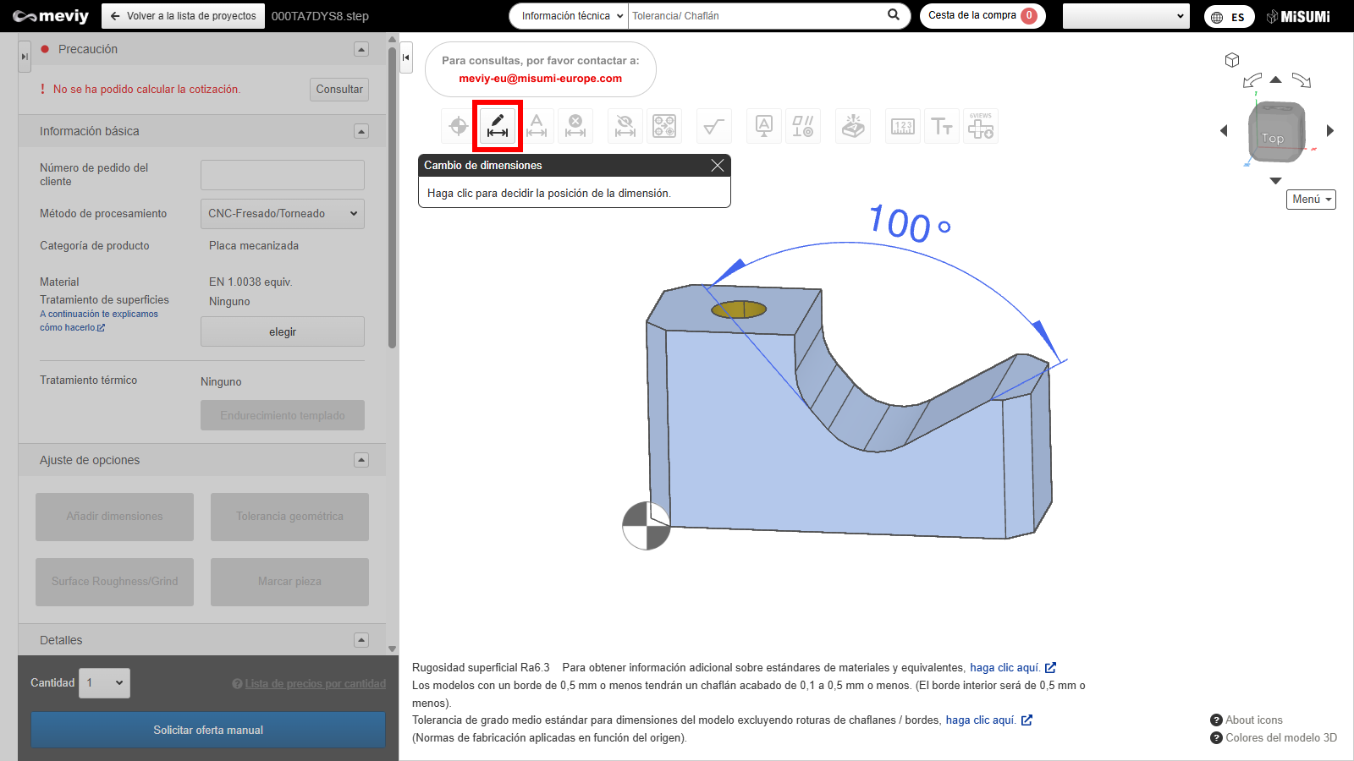
Task: Rotate view with the clockwise arrow icon
Action: pyautogui.click(x=1302, y=80)
